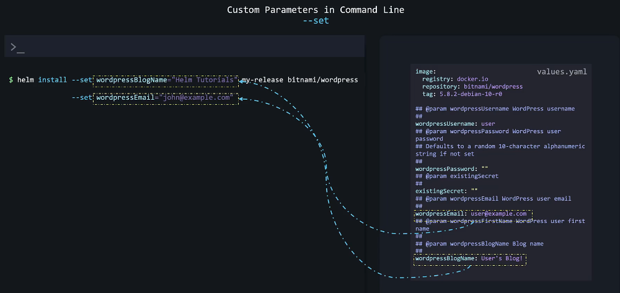This screenshot has height=293, width=620.
Task: Click the '--set' flag before wordpressBlogName
Action: click(82, 80)
